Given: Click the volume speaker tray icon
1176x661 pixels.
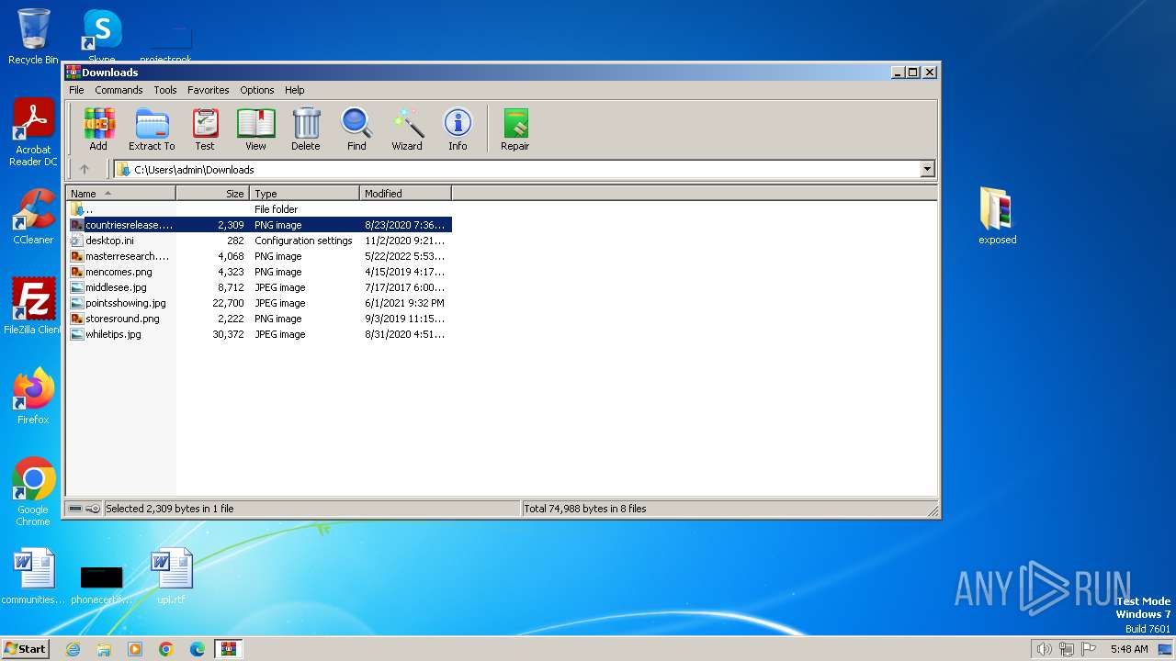Looking at the screenshot, I should (1044, 649).
